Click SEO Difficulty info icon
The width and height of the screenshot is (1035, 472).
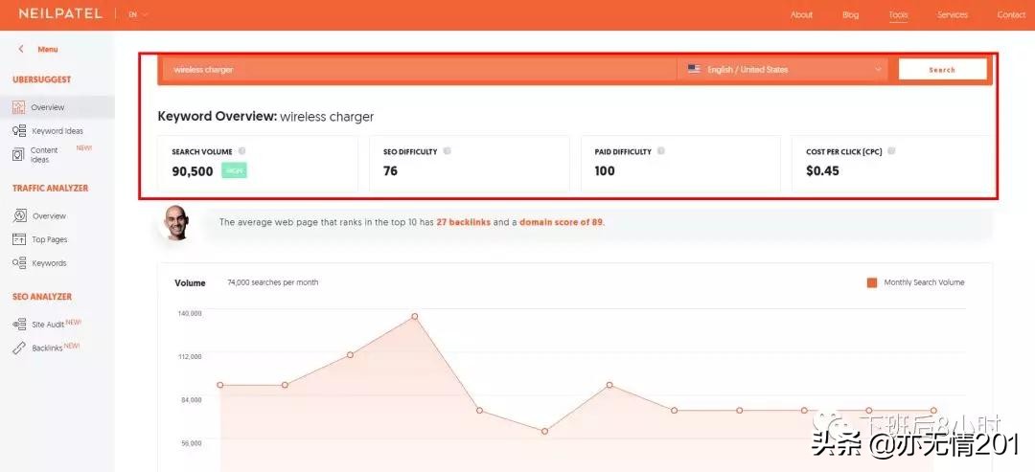[x=447, y=151]
